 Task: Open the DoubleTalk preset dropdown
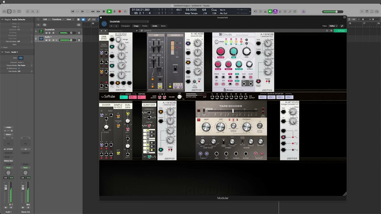(129, 21)
